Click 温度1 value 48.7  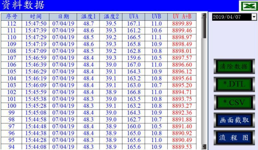88,24
